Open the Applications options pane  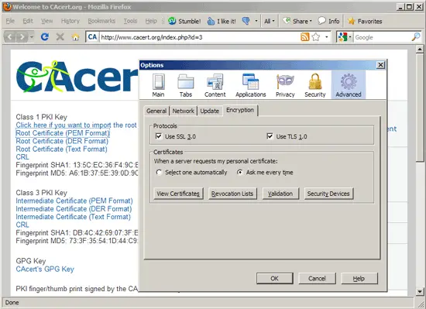pyautogui.click(x=250, y=85)
